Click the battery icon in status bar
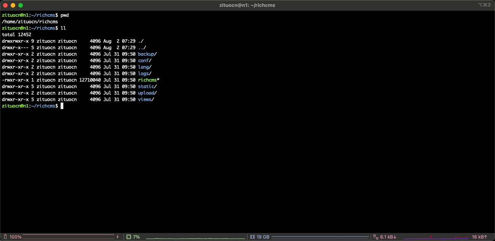This screenshot has width=495, height=241. pyautogui.click(x=5, y=237)
